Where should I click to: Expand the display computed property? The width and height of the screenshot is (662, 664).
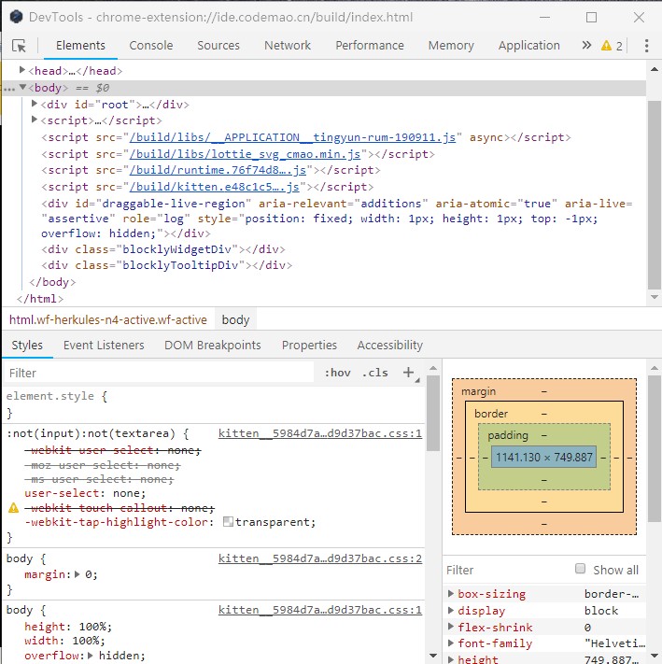(451, 610)
